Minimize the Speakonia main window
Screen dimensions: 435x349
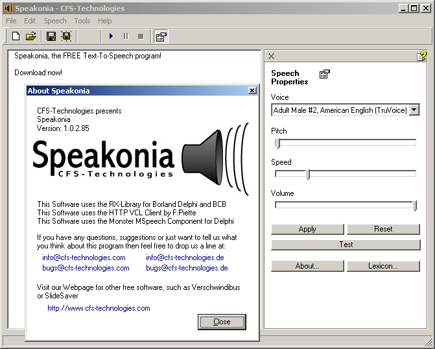point(404,8)
